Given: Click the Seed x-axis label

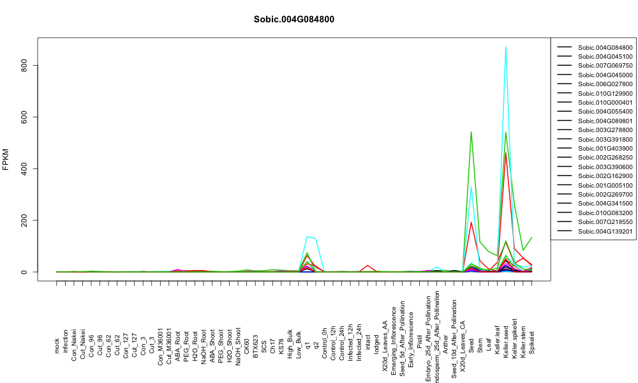Looking at the screenshot, I should (471, 345).
